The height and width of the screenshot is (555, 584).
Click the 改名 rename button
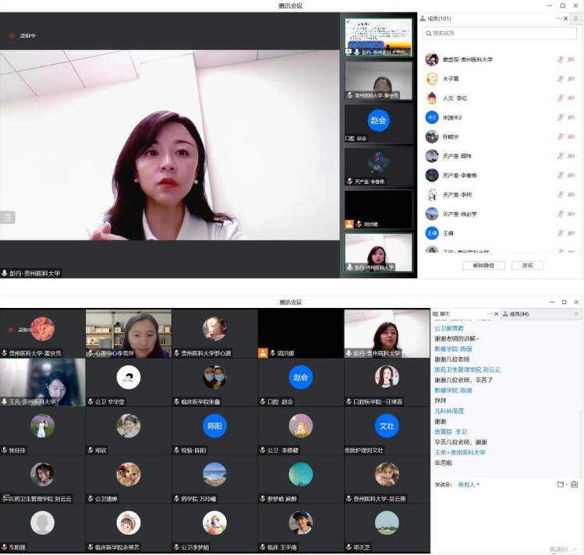pyautogui.click(x=527, y=265)
